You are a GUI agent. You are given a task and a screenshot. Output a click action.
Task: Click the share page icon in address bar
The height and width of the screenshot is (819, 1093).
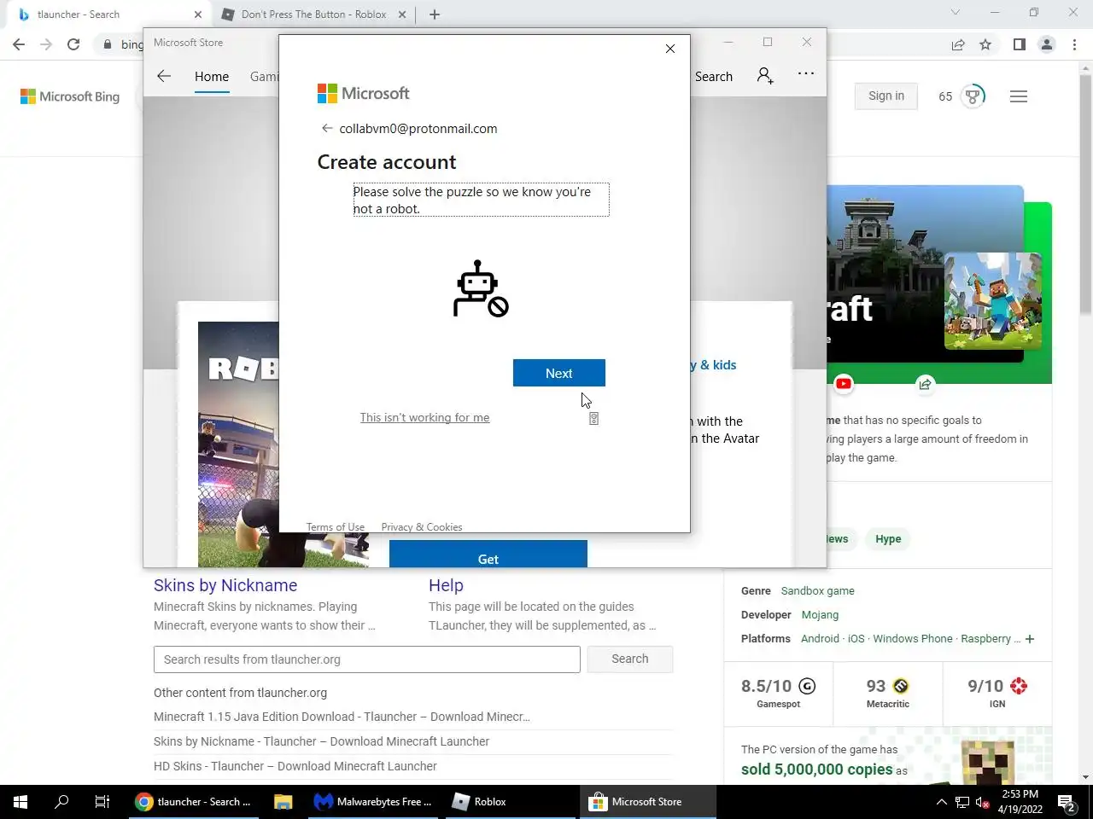pyautogui.click(x=958, y=44)
